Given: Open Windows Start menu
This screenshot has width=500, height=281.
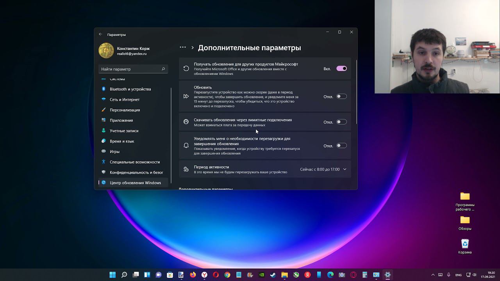Looking at the screenshot, I should [x=112, y=275].
